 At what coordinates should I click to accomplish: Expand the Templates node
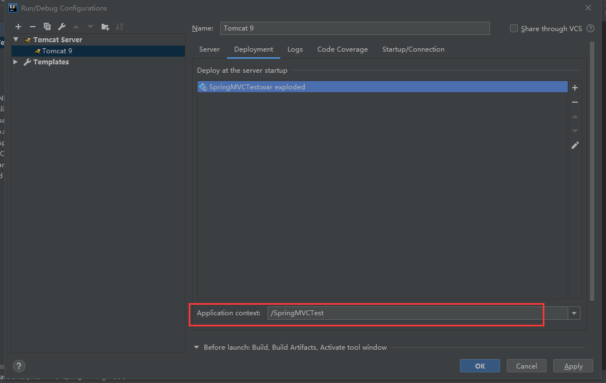15,62
